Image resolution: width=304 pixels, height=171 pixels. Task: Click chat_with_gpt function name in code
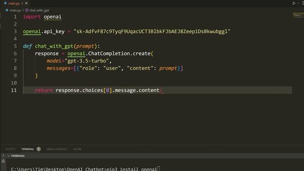[54, 47]
